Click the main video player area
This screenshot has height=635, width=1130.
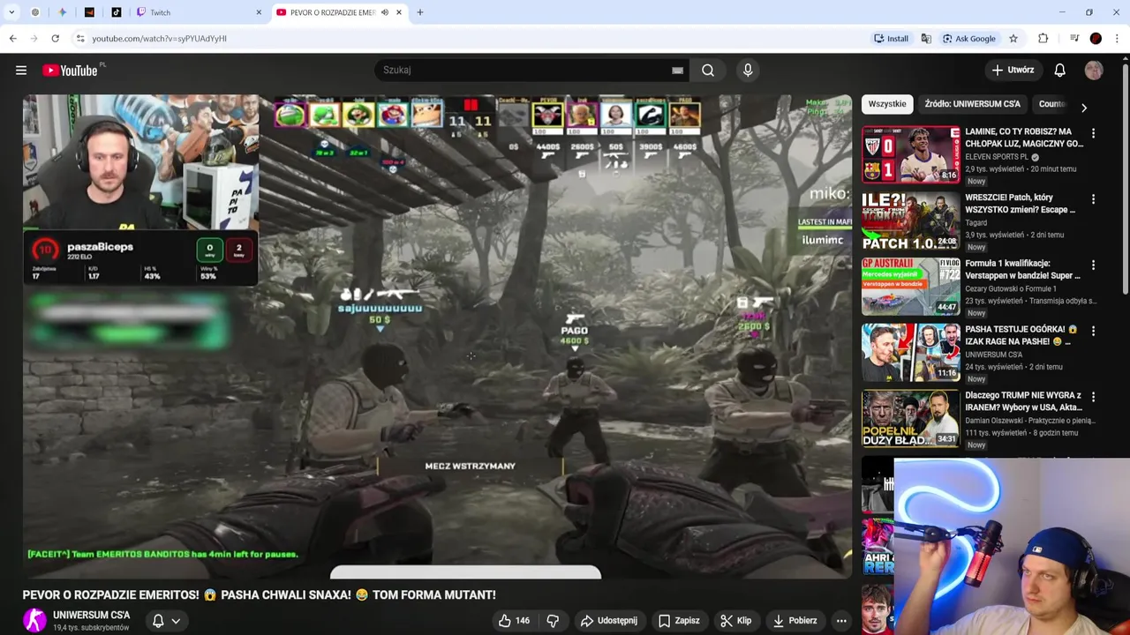437,336
